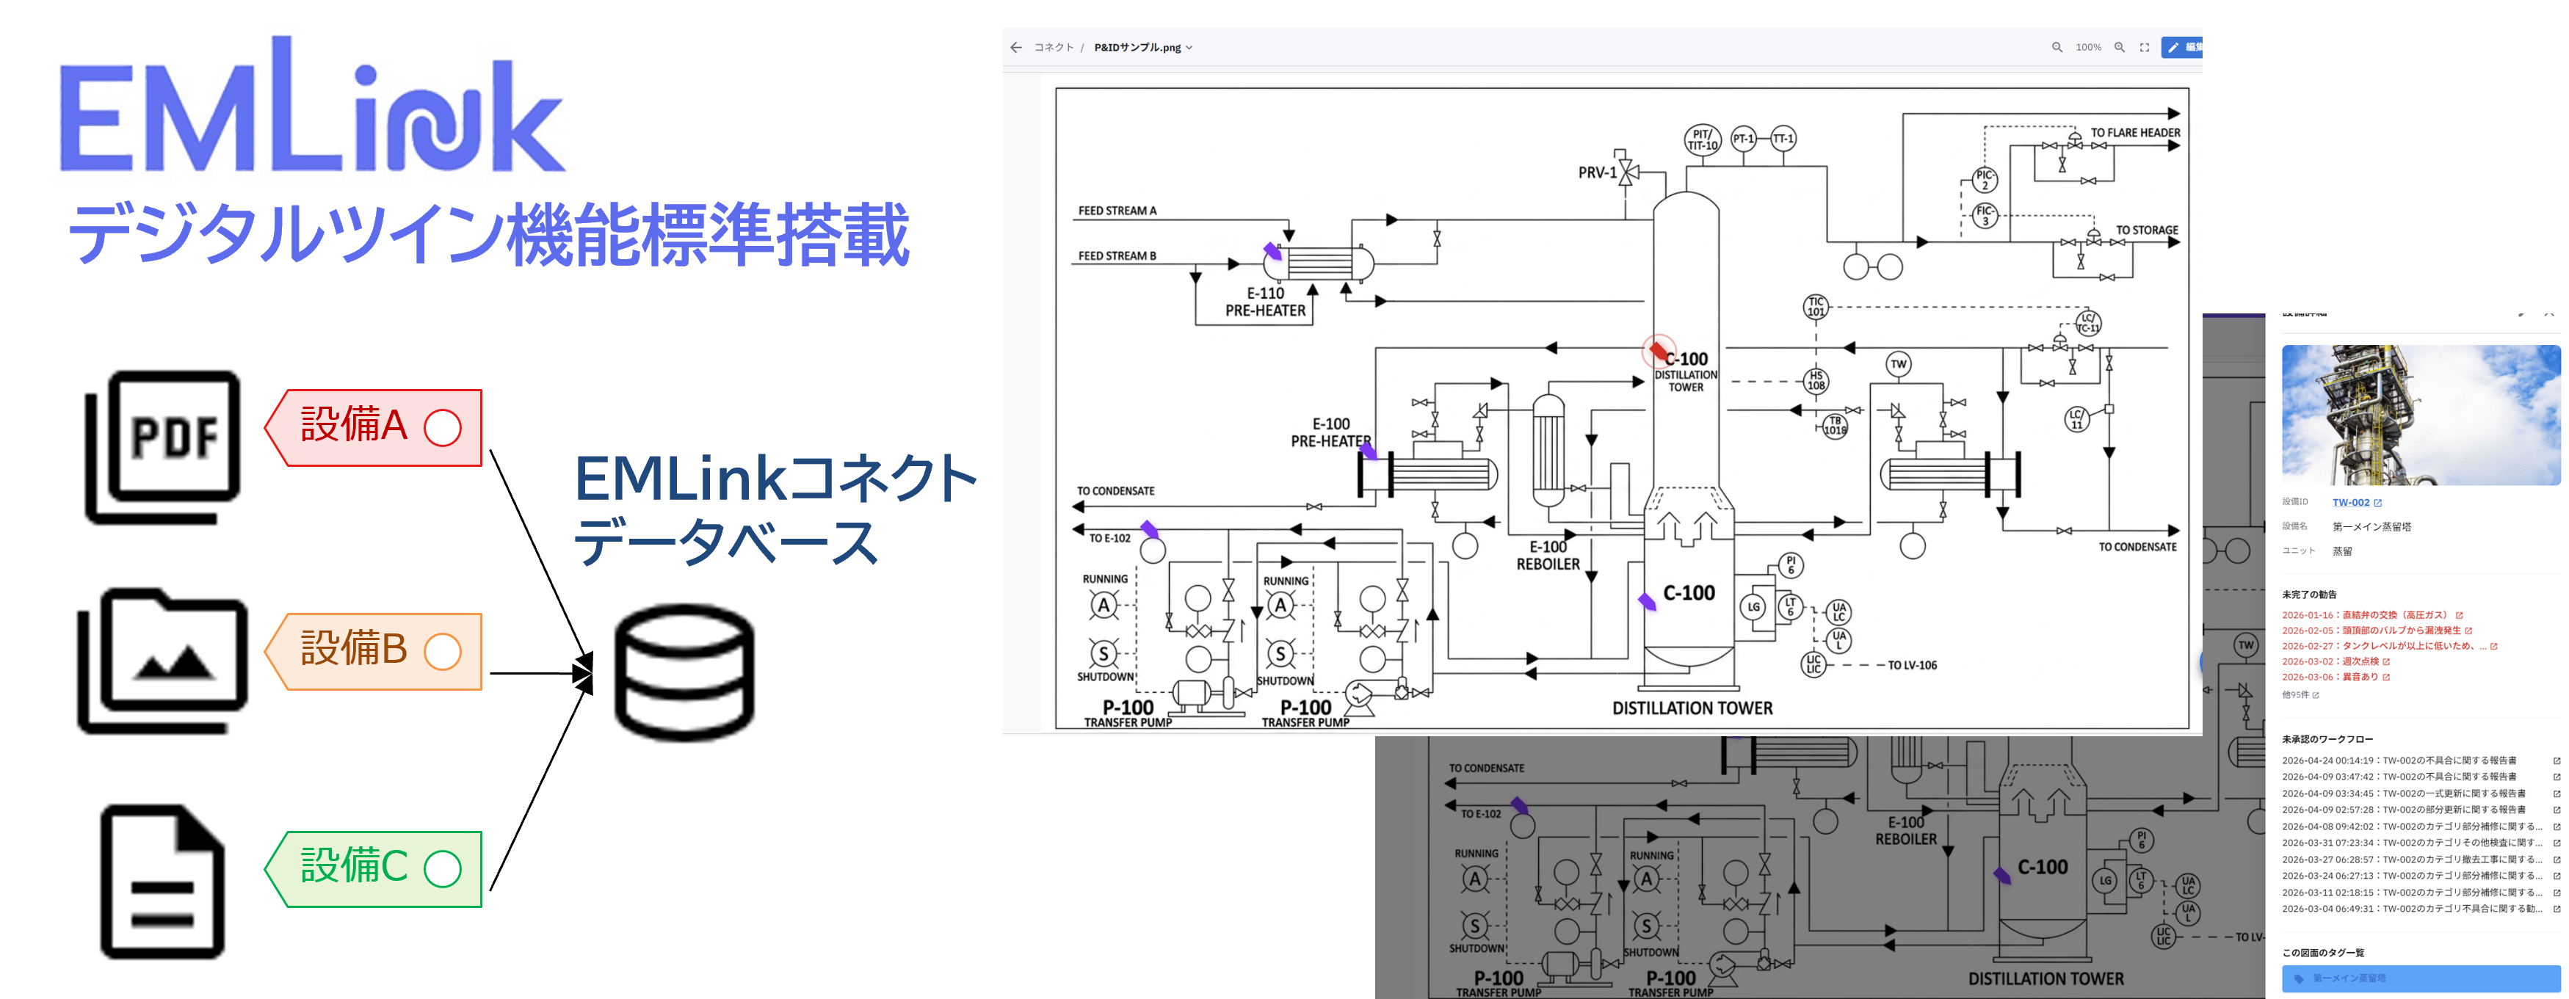
Task: Click the zoom out magnifier icon
Action: [2057, 47]
